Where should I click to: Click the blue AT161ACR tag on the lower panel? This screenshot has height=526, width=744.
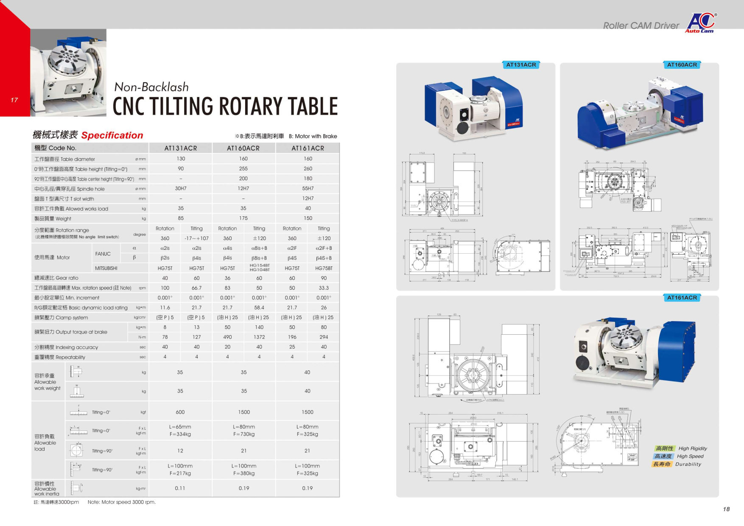[682, 298]
